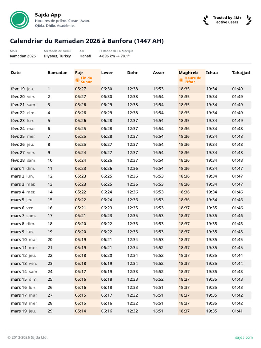Select the Fajr column header
This screenshot has height=348, width=261.
79,73
